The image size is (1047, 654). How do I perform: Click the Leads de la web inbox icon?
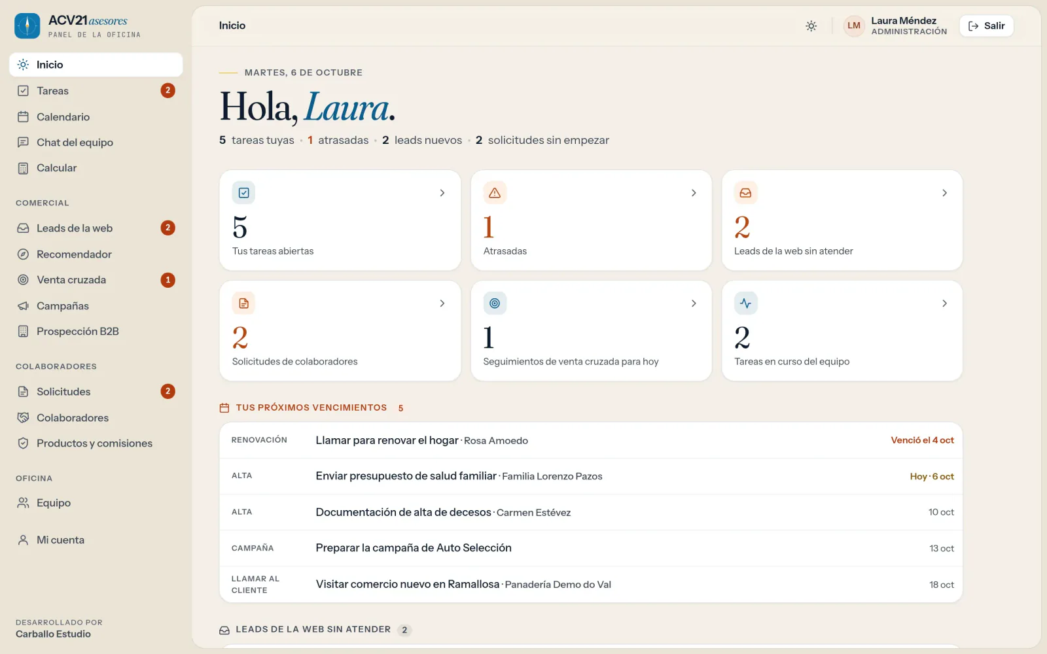[23, 228]
